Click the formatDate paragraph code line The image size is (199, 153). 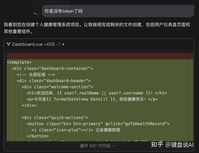pos(92,99)
